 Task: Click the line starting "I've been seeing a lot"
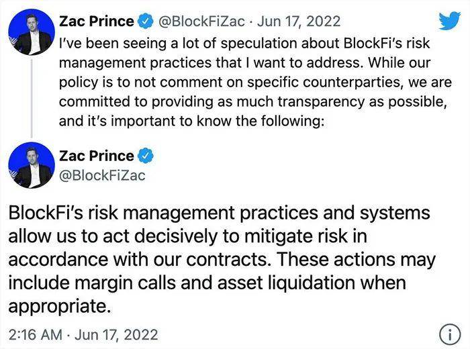click(x=244, y=44)
